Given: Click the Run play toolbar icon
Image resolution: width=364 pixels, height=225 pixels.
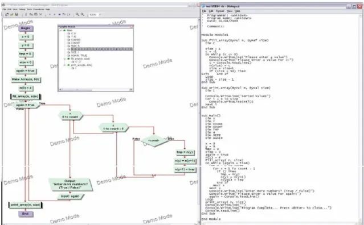Looking at the screenshot, I should pos(50,14).
